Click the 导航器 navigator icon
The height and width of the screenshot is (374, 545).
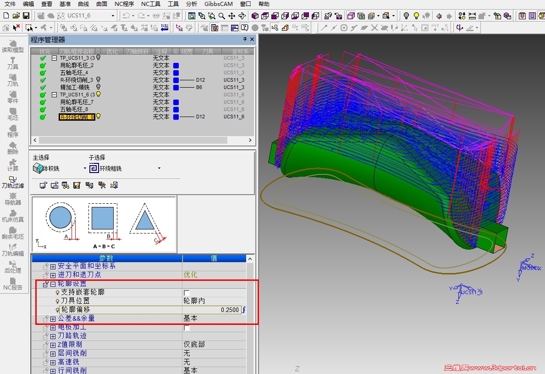click(13, 199)
